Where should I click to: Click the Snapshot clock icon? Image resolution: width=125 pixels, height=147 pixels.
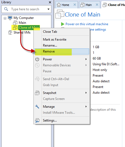tap(37, 93)
